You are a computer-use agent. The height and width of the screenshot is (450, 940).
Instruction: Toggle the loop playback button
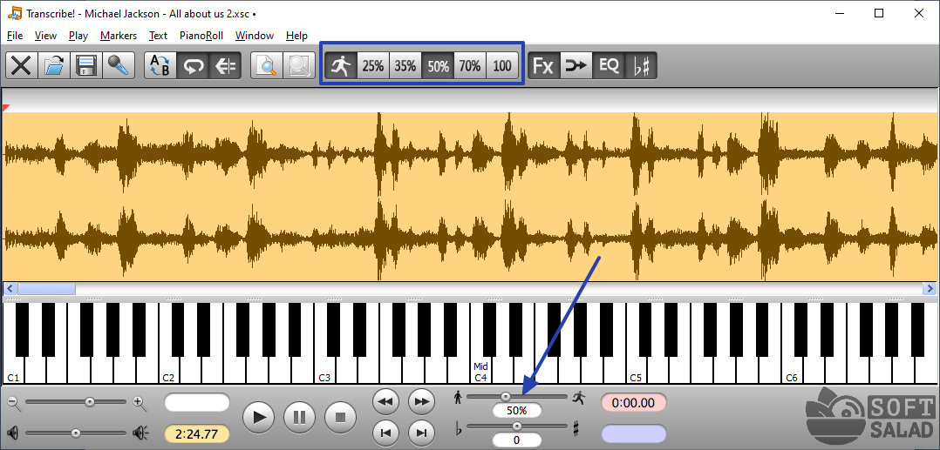193,65
